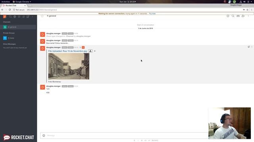Click the Foto Blumenau caption
254x142 pixels.
[x=55, y=82]
